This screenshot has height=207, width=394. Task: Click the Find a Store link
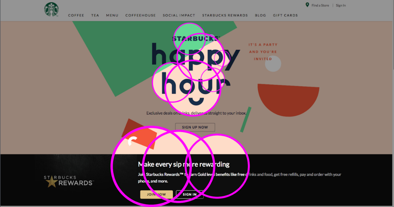pyautogui.click(x=320, y=5)
